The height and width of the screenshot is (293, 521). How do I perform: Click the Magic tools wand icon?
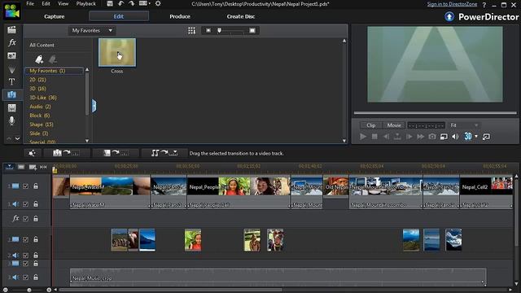click(x=33, y=153)
